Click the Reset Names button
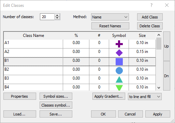The image size is (175, 123). point(110,26)
